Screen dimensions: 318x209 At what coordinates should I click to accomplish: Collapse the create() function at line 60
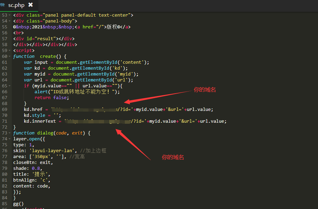coord(9,56)
